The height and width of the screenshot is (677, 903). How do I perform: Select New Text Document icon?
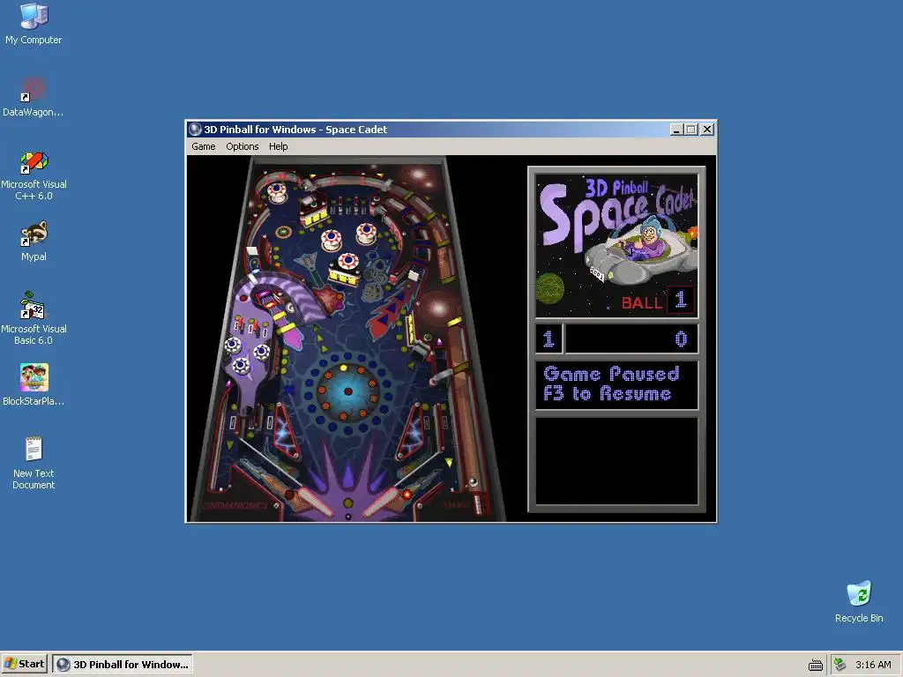click(34, 463)
